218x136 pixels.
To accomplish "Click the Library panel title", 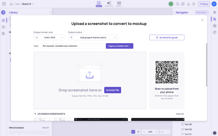I will click(14, 13).
